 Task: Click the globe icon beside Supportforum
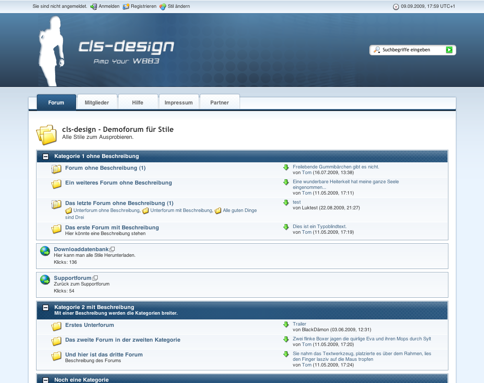[x=45, y=280]
